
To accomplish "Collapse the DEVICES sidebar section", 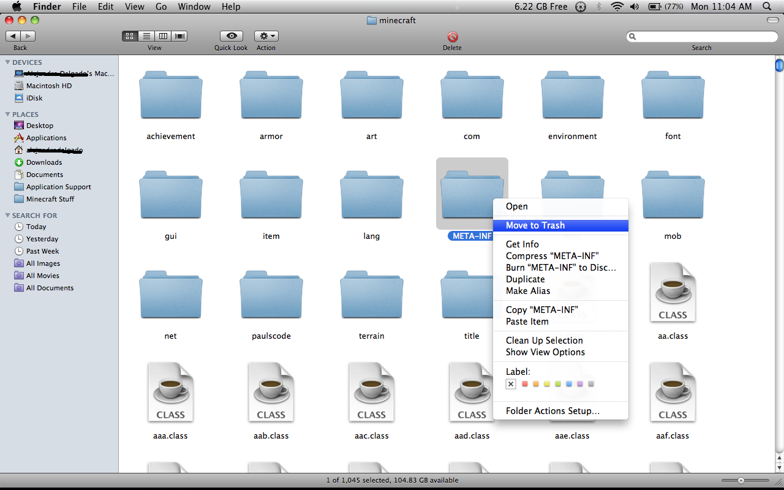I will (x=7, y=62).
